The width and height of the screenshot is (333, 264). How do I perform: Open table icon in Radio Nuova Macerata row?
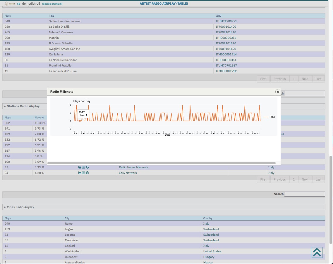point(83,167)
